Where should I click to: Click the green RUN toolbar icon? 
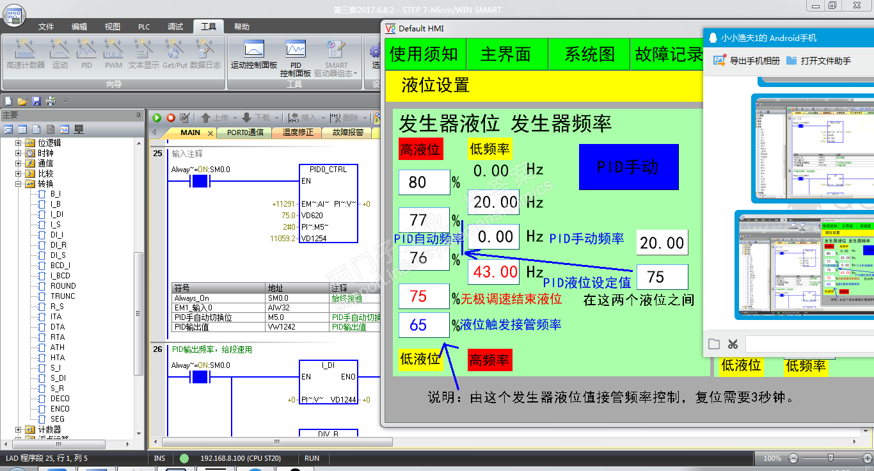pos(157,118)
